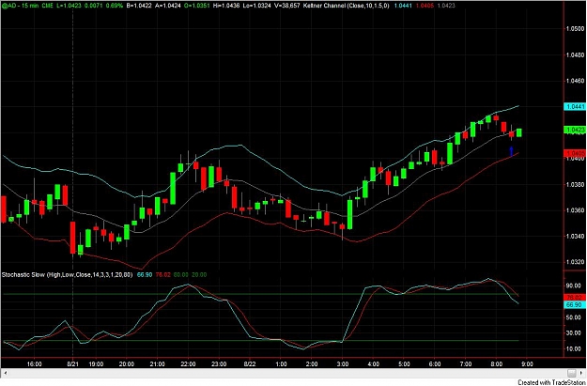This screenshot has width=587, height=386.
Task: Click the 19:00 time axis label
Action: [96, 363]
